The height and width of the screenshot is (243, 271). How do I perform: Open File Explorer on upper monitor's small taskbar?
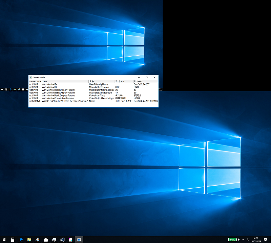pos(15,89)
